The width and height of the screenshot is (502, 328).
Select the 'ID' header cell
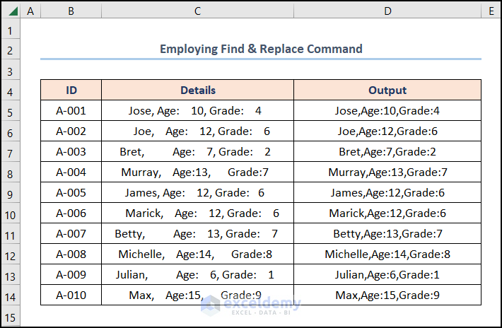pos(71,90)
